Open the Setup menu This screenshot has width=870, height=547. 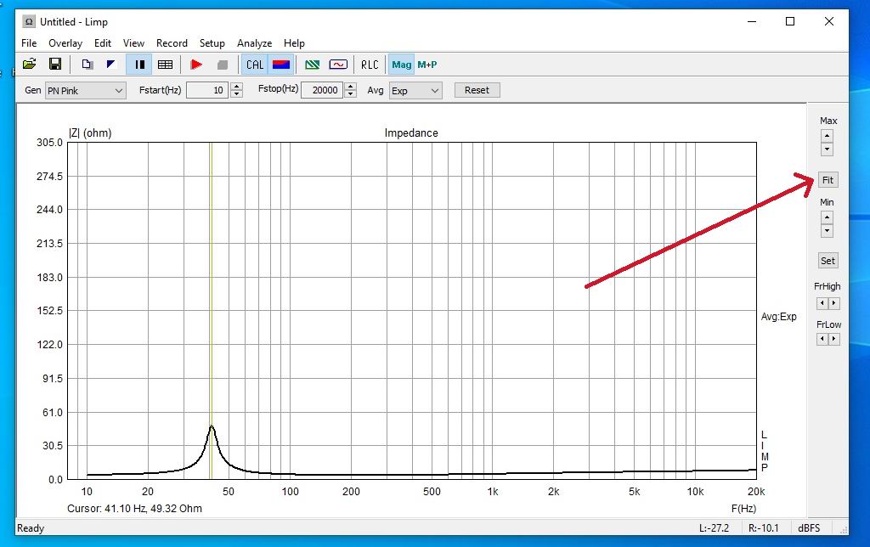[x=212, y=43]
